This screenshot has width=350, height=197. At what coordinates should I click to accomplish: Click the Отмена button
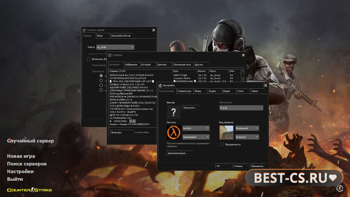(240, 166)
